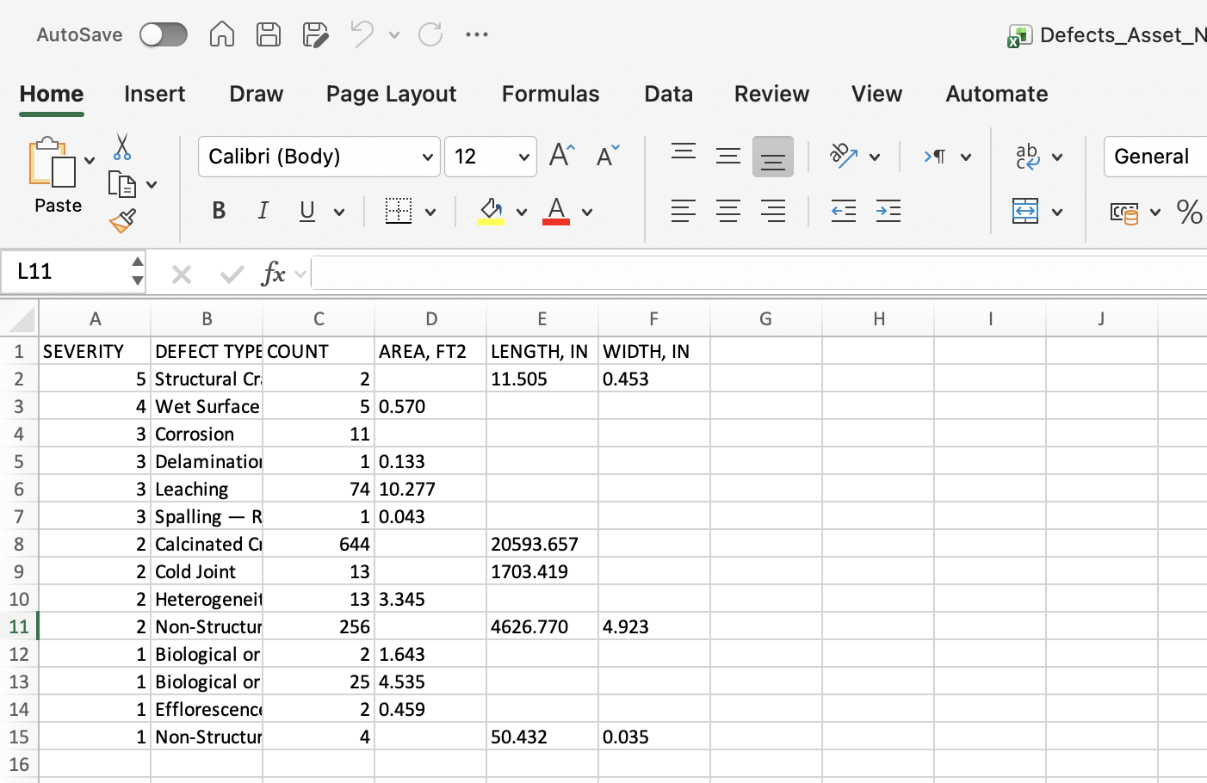Open the Insert ribbon tab
Viewport: 1207px width, 783px height.
click(x=155, y=94)
